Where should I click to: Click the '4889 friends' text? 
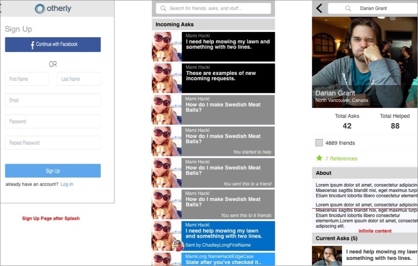point(340,143)
